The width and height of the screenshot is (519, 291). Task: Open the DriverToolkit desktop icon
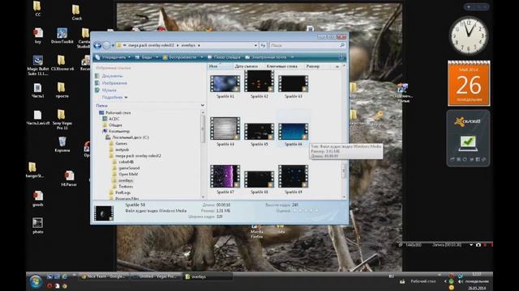(62, 36)
